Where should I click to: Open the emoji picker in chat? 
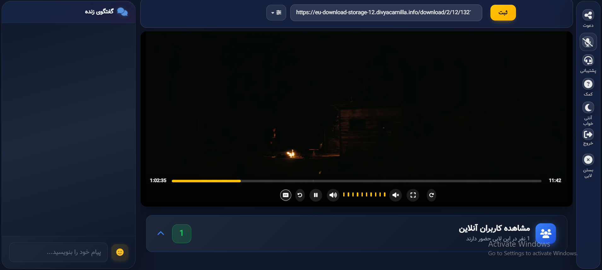[120, 252]
